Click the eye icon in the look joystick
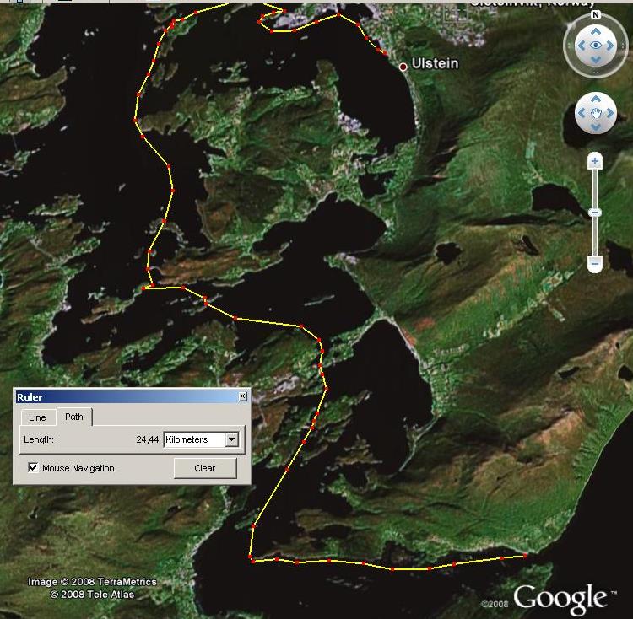Screen dimensions: 633x619 coord(596,46)
